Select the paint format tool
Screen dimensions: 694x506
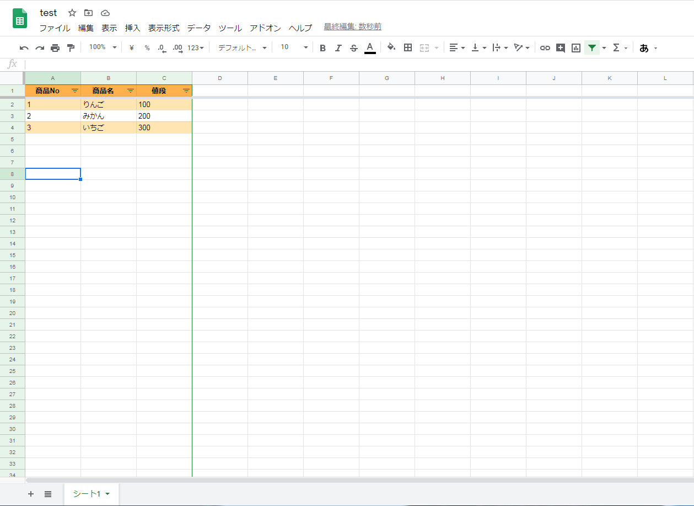tap(71, 47)
